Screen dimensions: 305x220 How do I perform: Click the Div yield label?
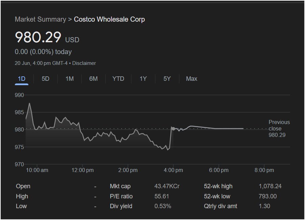click(121, 206)
